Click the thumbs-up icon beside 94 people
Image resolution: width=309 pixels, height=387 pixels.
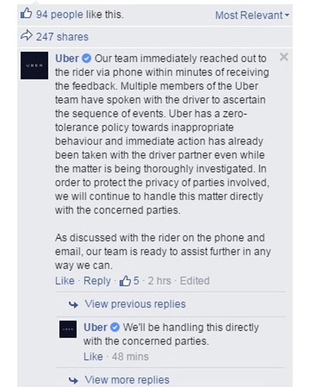[x=26, y=14]
